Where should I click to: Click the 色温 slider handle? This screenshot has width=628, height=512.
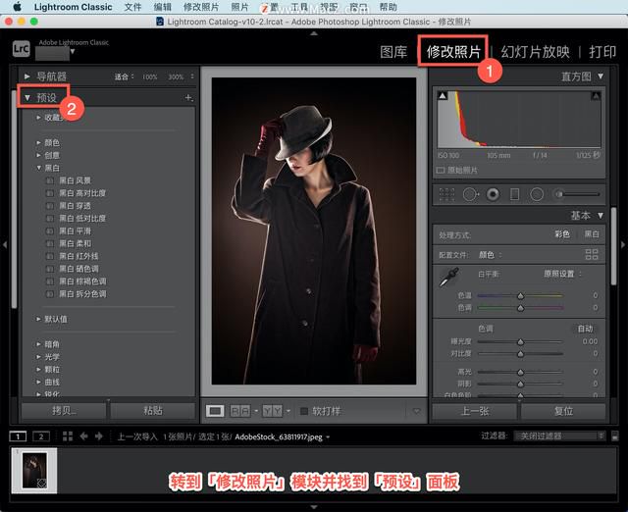click(521, 296)
